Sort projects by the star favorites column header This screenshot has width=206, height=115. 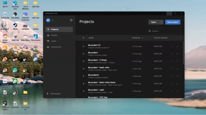pos(83,38)
